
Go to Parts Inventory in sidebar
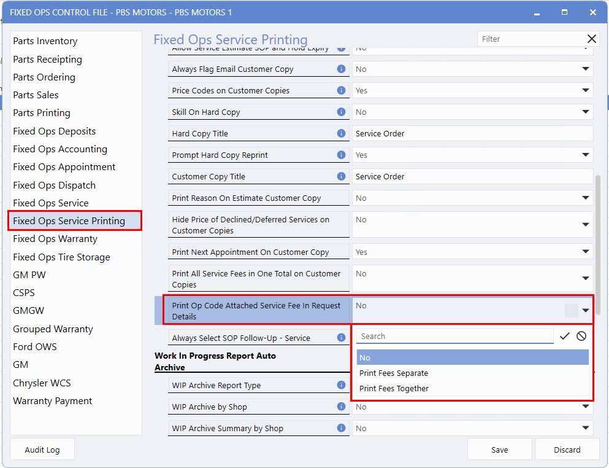coord(45,41)
